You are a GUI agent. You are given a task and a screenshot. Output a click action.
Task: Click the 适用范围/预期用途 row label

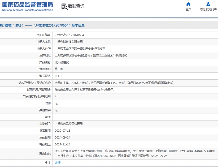[39, 90]
